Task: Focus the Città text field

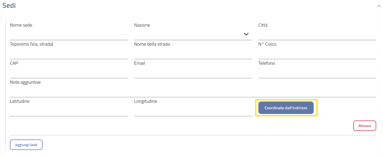Action: pyautogui.click(x=317, y=35)
